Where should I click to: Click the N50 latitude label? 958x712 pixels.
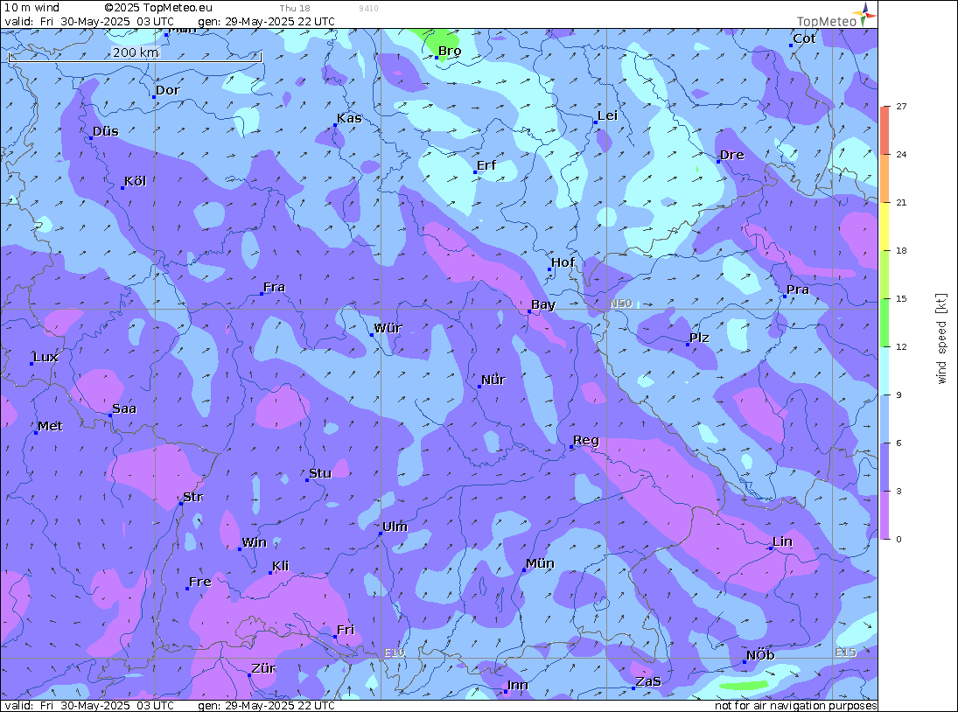[x=621, y=304]
